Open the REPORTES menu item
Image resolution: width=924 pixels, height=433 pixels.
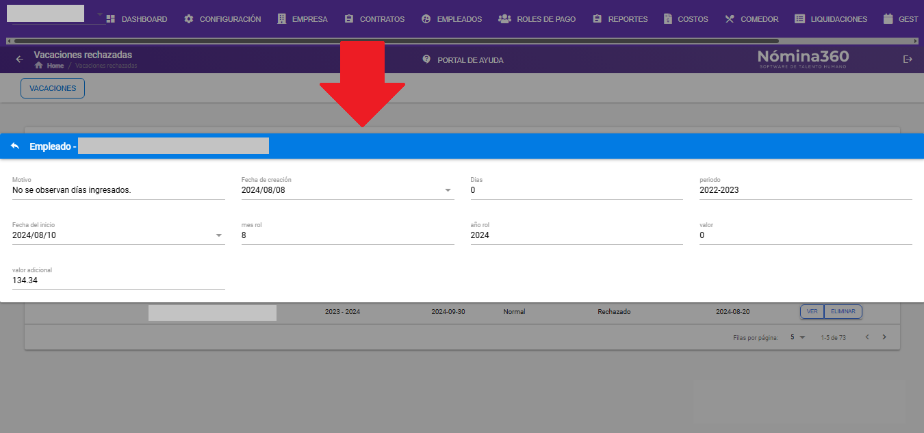pos(619,19)
